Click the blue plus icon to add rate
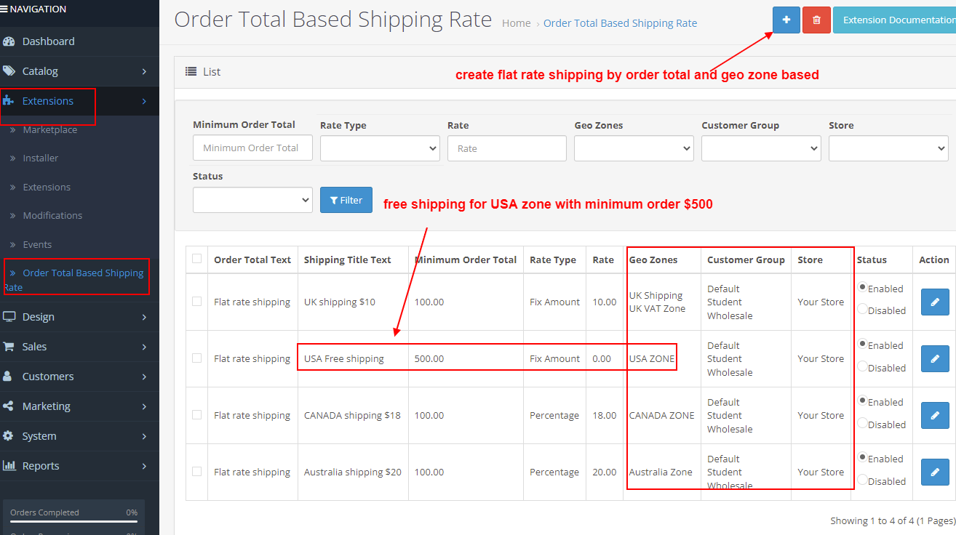 (x=786, y=20)
